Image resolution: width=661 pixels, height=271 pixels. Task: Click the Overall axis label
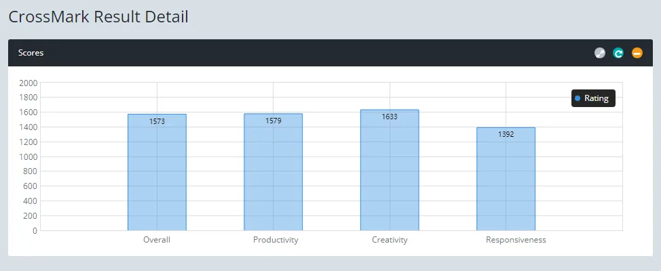(157, 240)
